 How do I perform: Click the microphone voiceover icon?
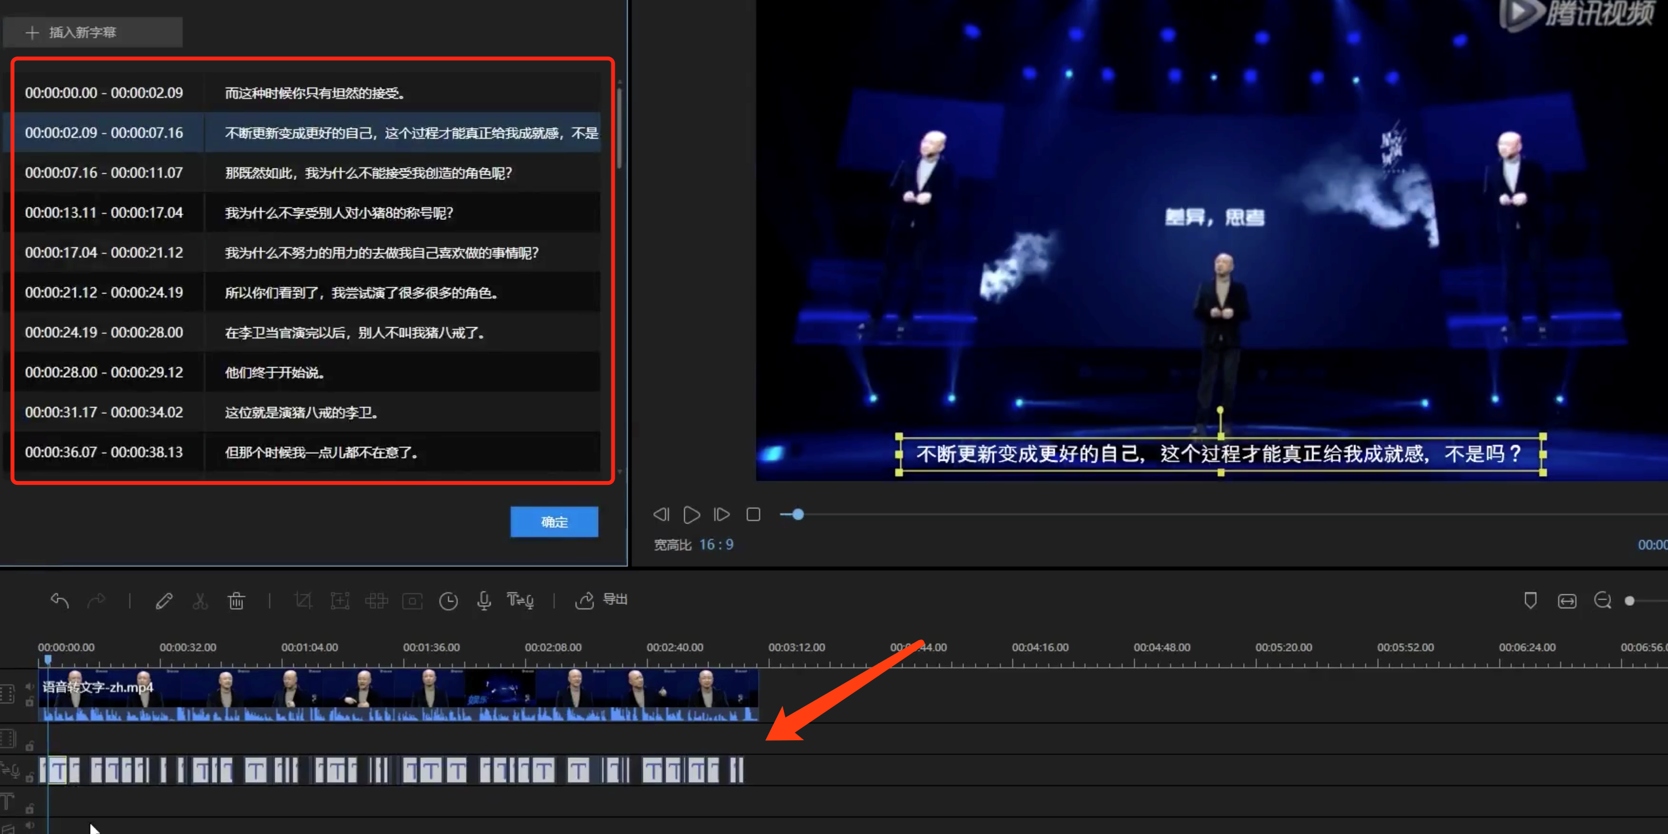pos(484,600)
